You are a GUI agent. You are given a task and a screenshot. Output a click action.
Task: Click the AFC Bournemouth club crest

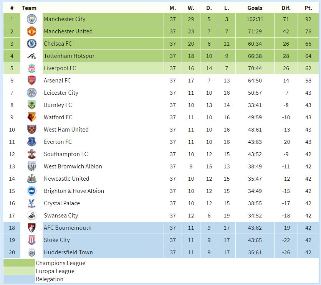click(32, 227)
